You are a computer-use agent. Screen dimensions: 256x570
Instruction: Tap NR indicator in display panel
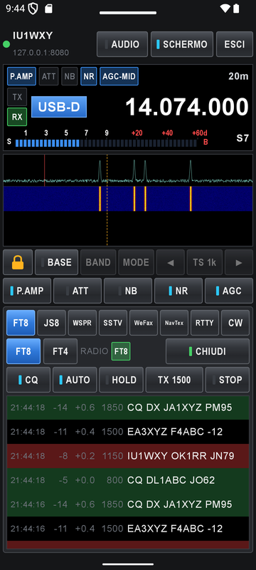coord(89,76)
